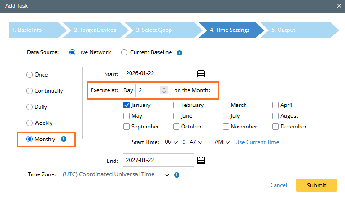Select the Current Baseline radio button
Screen dimensions: 345x200
tap(125, 52)
